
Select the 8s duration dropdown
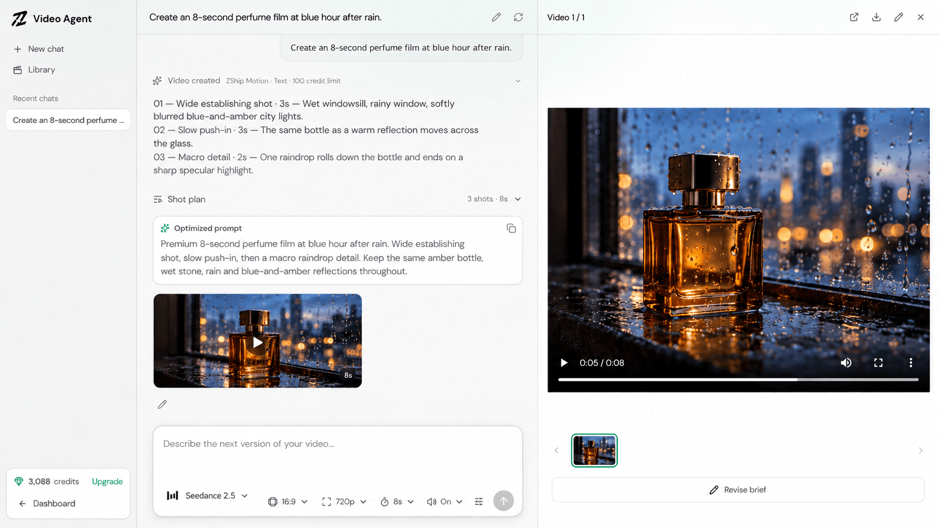tap(397, 502)
